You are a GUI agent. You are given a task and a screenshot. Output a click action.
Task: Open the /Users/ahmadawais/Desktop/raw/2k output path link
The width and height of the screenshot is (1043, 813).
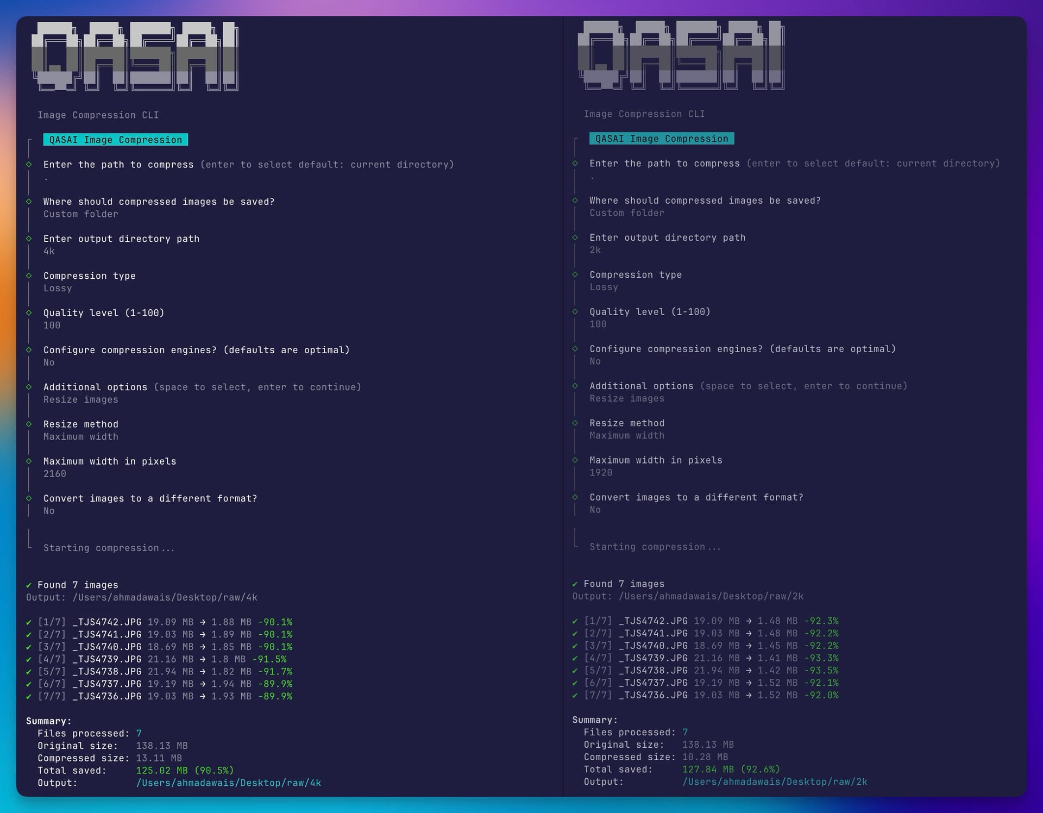(x=774, y=782)
